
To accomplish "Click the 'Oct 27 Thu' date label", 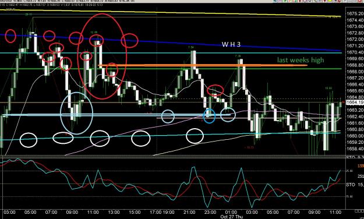I will (x=232, y=217).
